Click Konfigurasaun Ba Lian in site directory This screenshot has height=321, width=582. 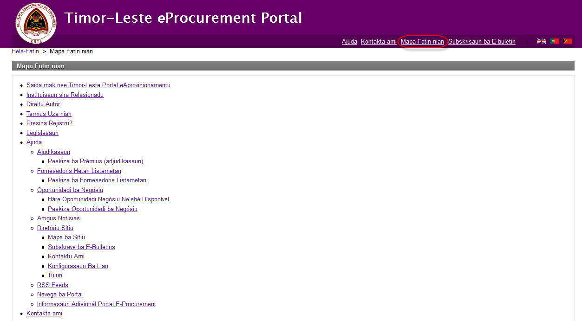tap(78, 266)
